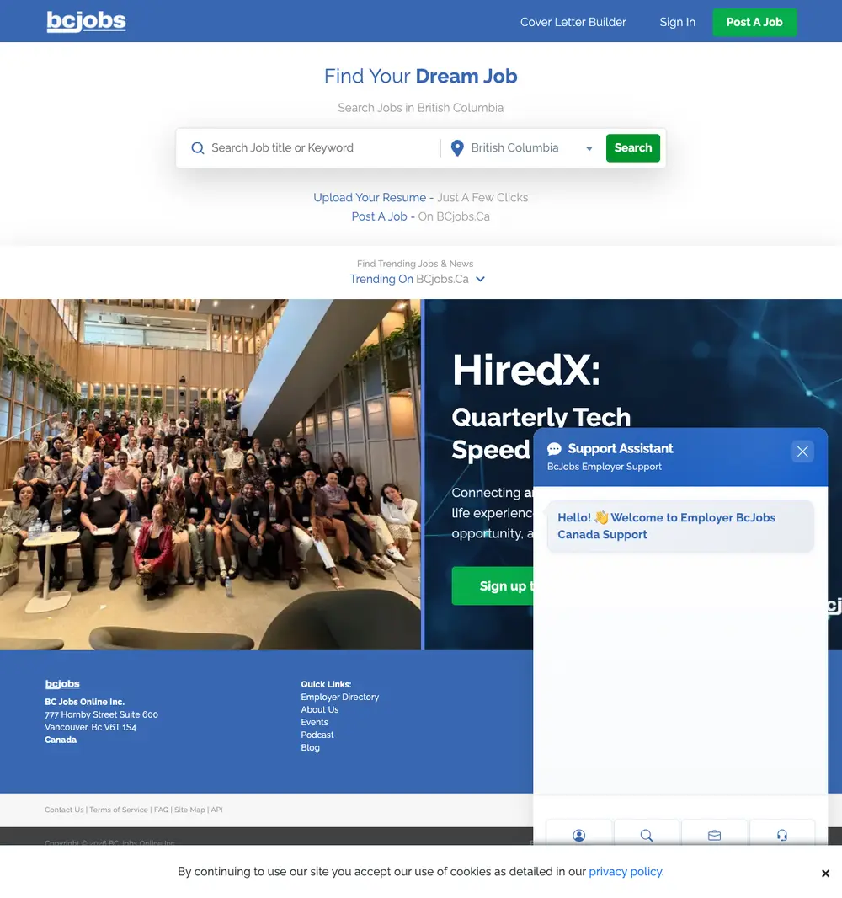Open Cover Letter Builder
Viewport: 842px width, 898px height.
pos(573,22)
